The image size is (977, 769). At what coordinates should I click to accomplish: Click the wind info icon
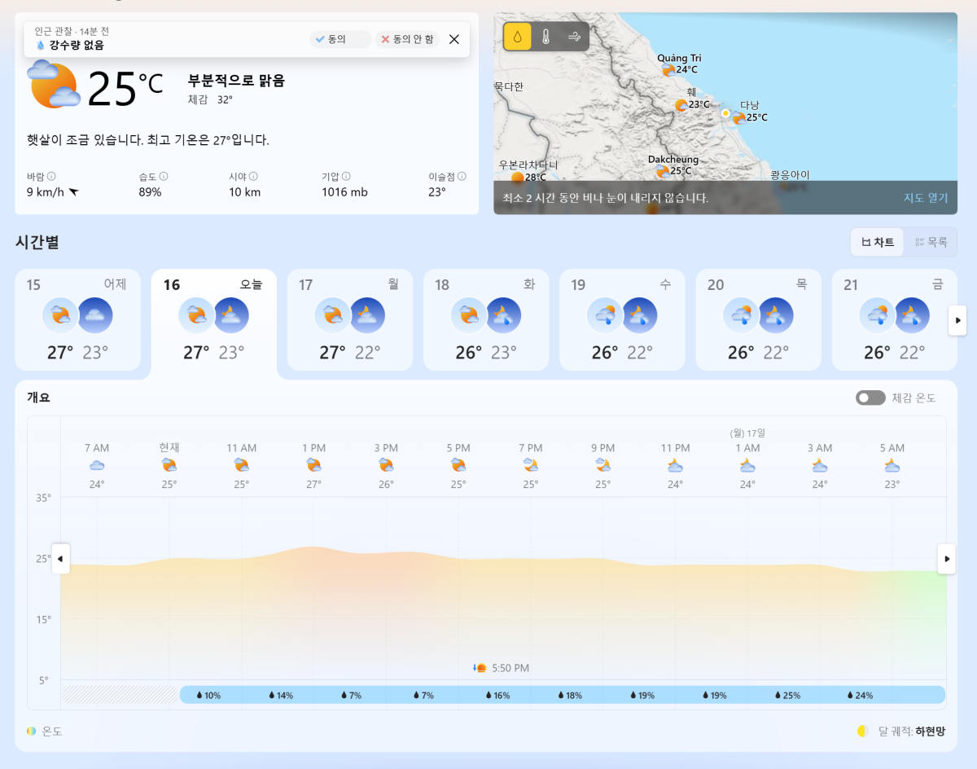tap(51, 176)
